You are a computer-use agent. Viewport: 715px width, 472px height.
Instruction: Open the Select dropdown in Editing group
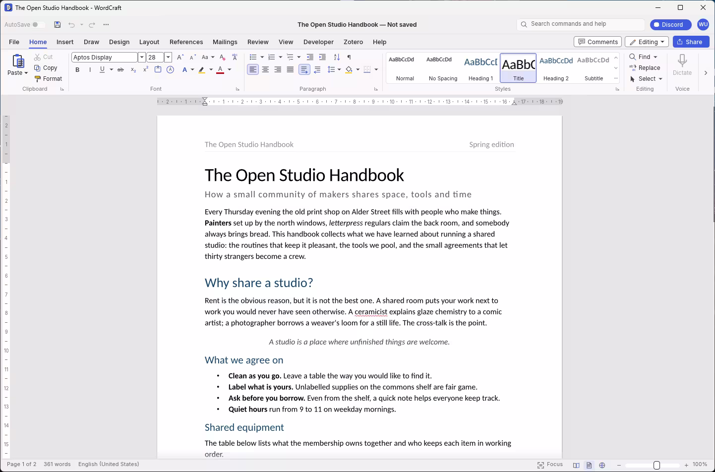pos(647,79)
